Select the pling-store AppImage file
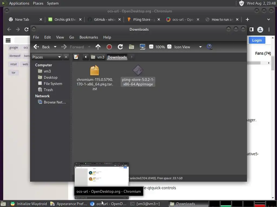Viewport: 277px width, 207px height. tap(138, 75)
